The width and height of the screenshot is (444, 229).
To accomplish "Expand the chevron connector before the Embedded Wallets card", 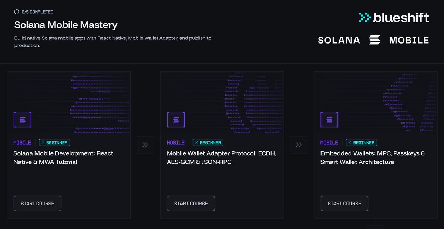I will pos(299,145).
